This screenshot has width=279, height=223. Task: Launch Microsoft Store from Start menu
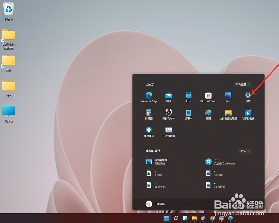point(208,97)
